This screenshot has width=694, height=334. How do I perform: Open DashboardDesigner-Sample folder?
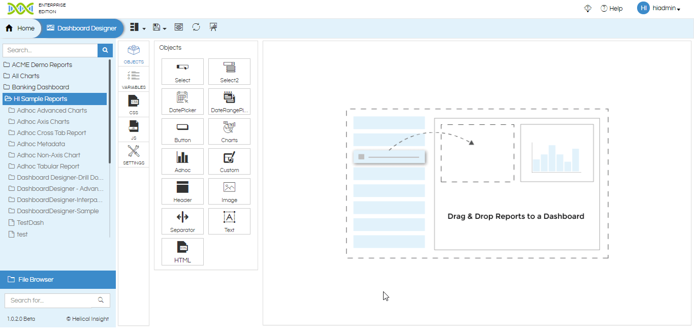pyautogui.click(x=54, y=211)
